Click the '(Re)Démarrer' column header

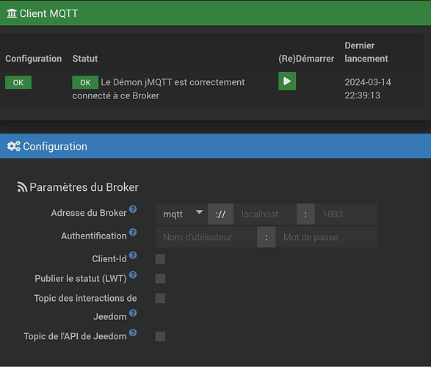(x=306, y=59)
